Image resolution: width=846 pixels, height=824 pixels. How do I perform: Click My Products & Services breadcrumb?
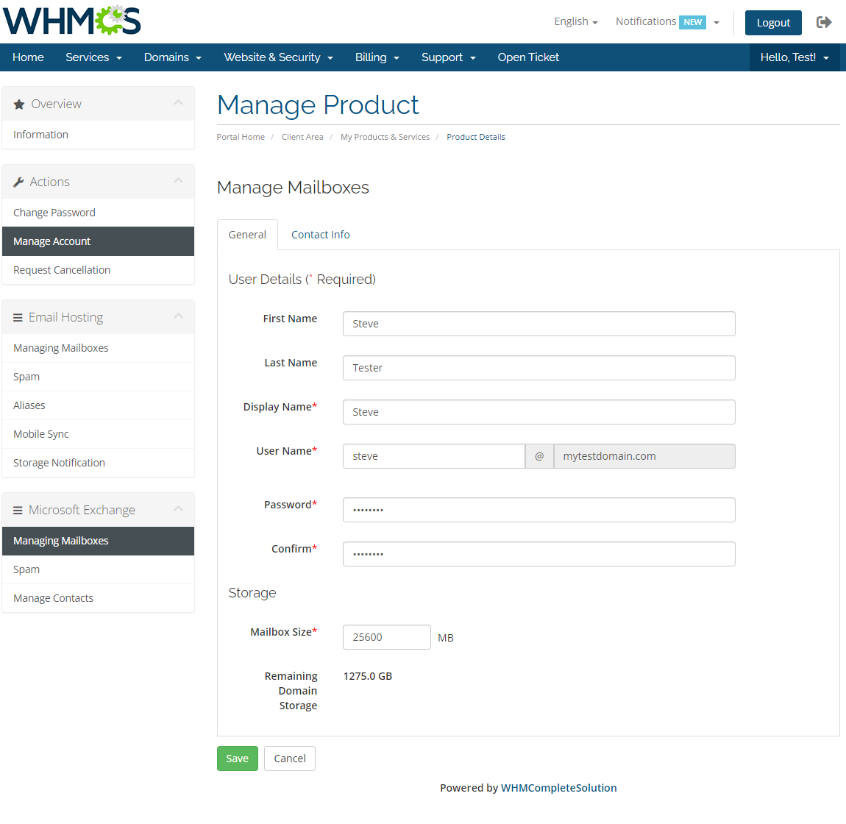click(385, 137)
